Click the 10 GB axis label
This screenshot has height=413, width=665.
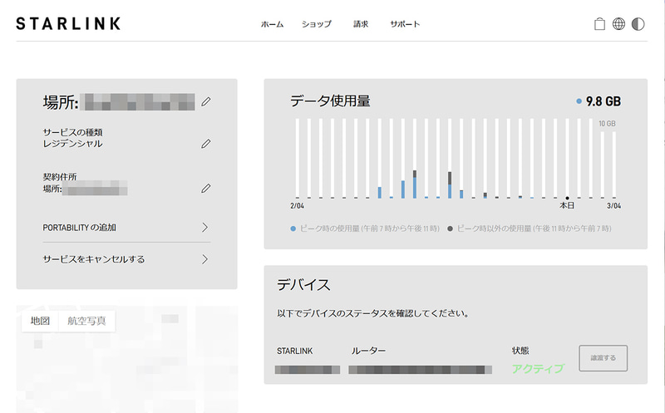607,123
